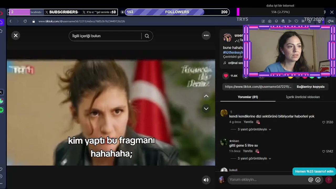Viewport: 336px width, 189px height.
Task: Click the tiktok.com address bar URL
Action: [x=82, y=21]
